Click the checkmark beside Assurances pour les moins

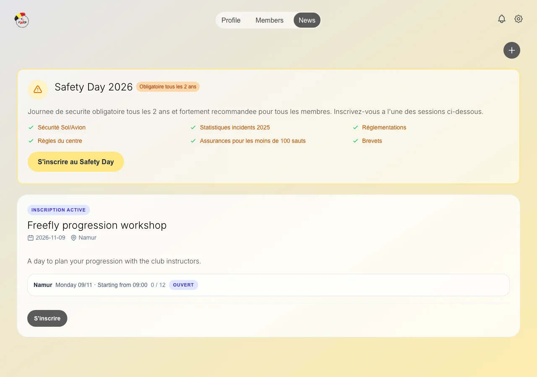tap(193, 141)
